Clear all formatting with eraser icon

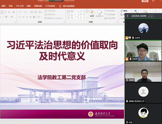coord(14,12)
